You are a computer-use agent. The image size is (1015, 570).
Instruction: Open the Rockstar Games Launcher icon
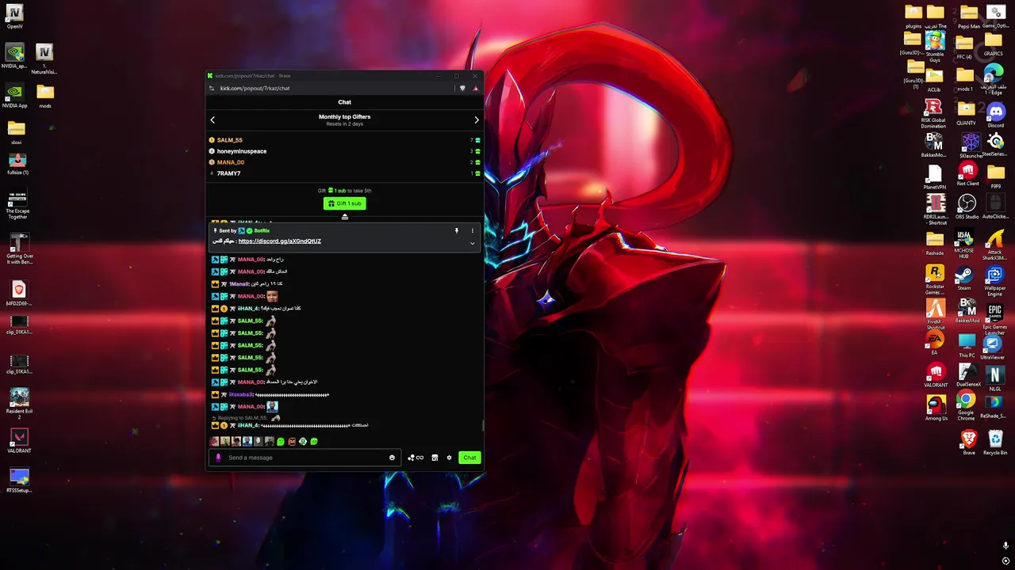pyautogui.click(x=935, y=279)
